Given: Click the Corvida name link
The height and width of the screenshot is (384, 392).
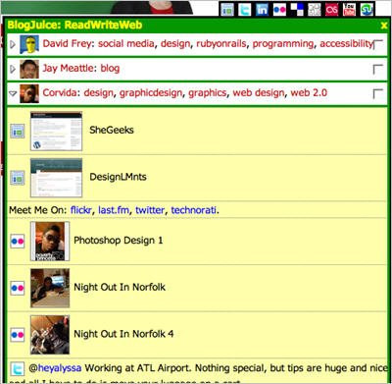Looking at the screenshot, I should pyautogui.click(x=60, y=92).
